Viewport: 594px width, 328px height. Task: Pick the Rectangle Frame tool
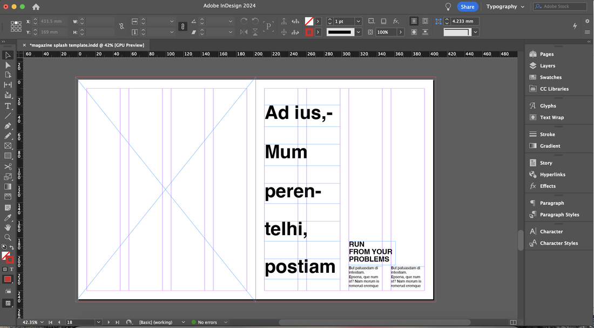click(x=8, y=145)
